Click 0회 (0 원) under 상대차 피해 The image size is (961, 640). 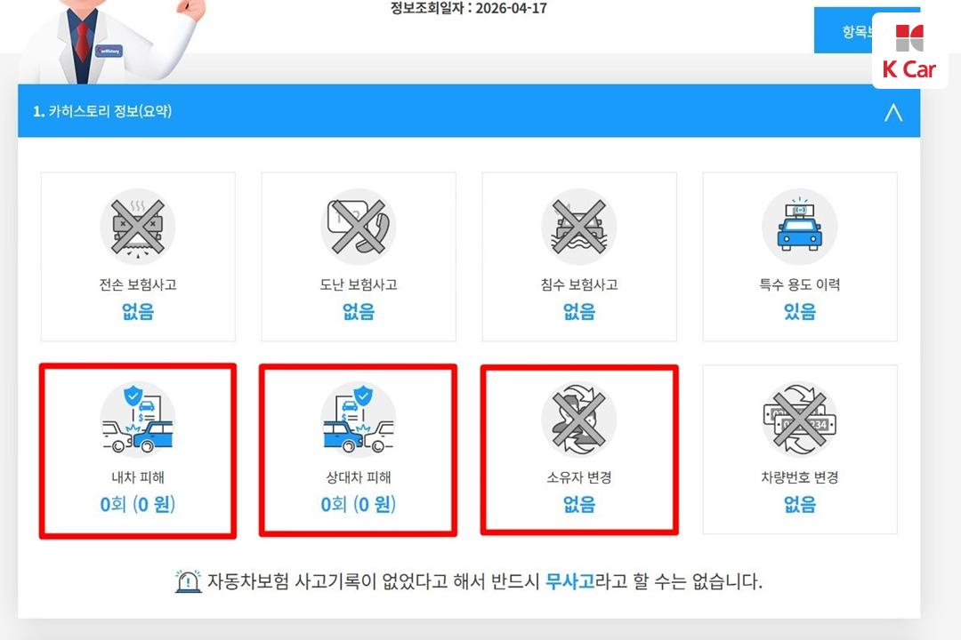tap(359, 504)
